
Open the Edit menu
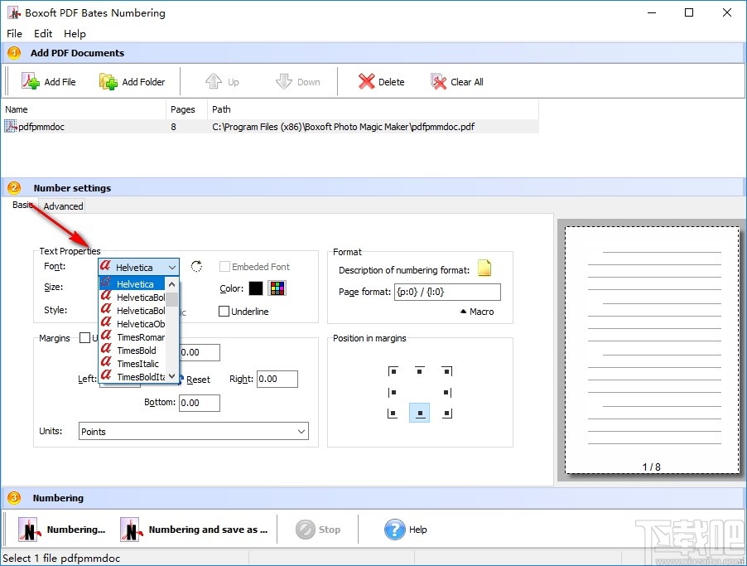click(x=42, y=34)
